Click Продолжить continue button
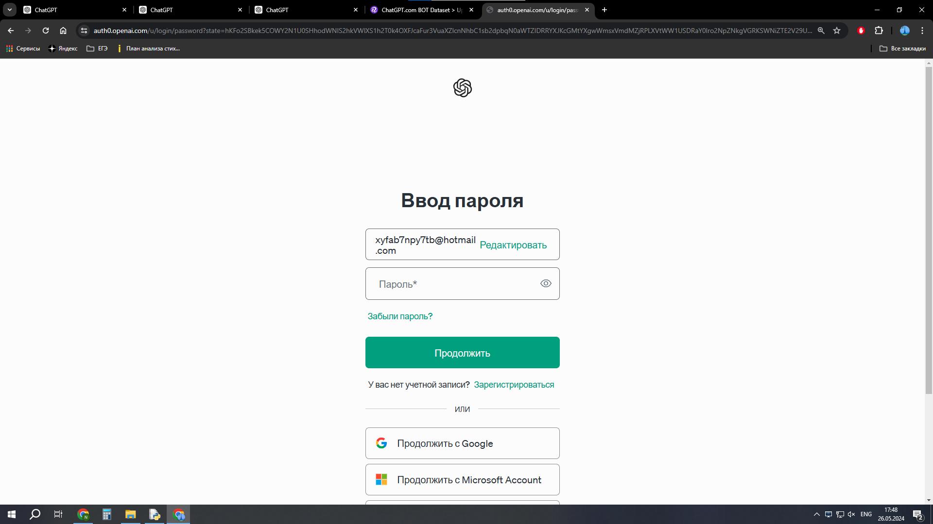The height and width of the screenshot is (524, 933). [462, 353]
